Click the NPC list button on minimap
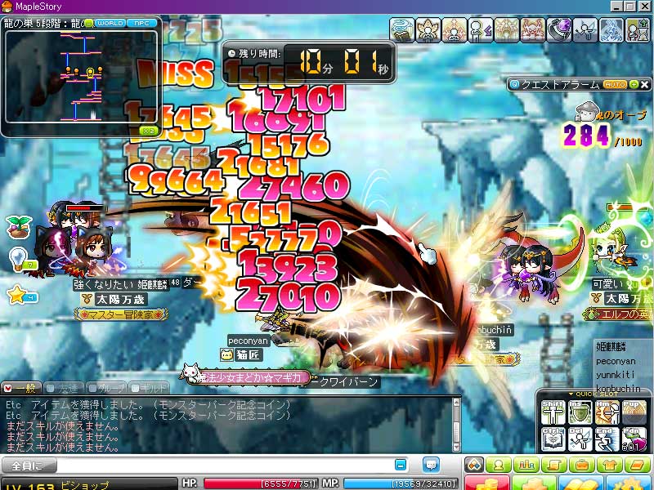 click(x=141, y=24)
